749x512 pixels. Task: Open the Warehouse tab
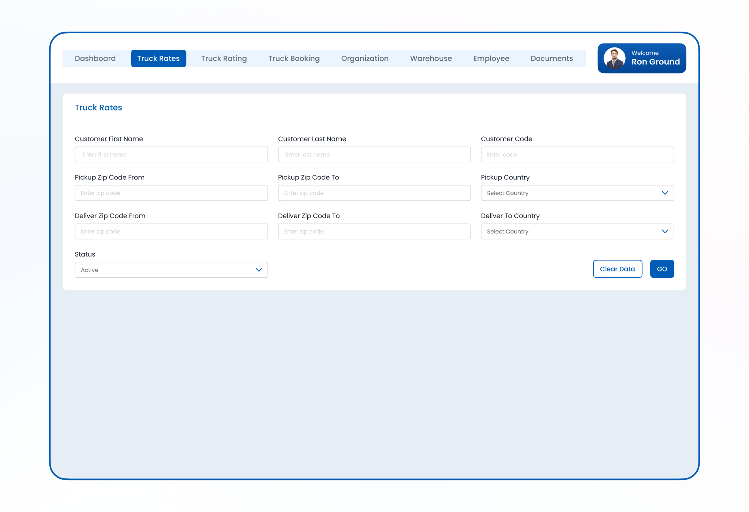431,58
